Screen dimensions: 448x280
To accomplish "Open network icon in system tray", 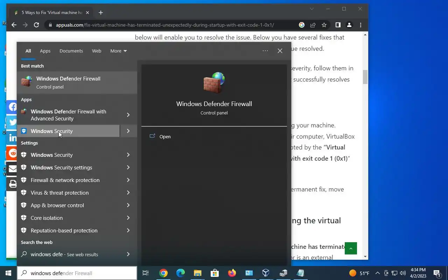I will [x=394, y=273].
